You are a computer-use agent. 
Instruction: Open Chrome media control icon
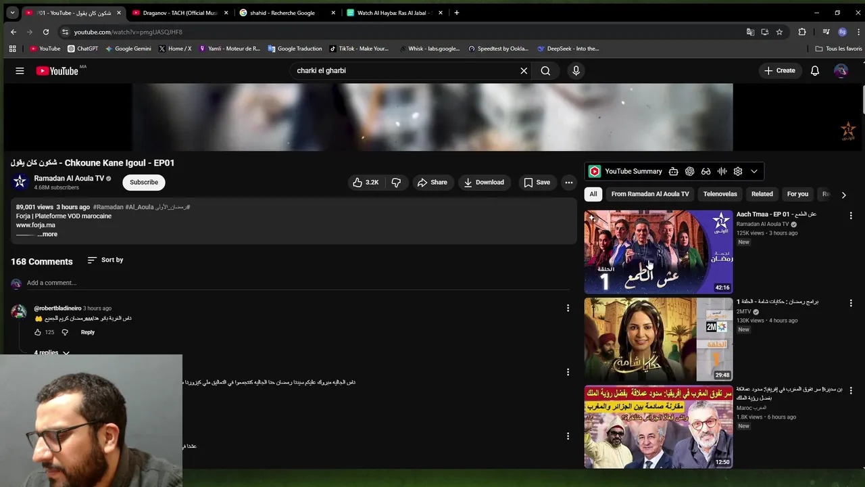pyautogui.click(x=826, y=32)
